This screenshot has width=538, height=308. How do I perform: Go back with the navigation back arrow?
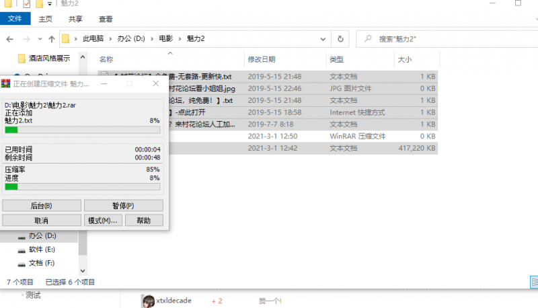tap(10, 39)
